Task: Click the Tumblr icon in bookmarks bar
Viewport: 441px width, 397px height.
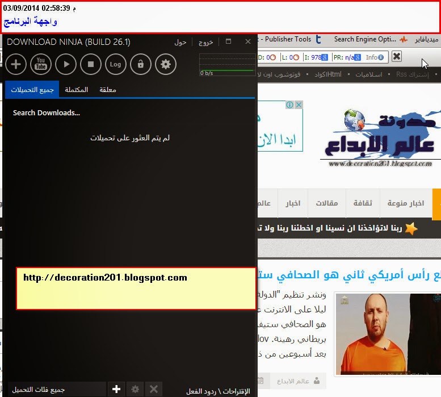Action: (x=318, y=39)
